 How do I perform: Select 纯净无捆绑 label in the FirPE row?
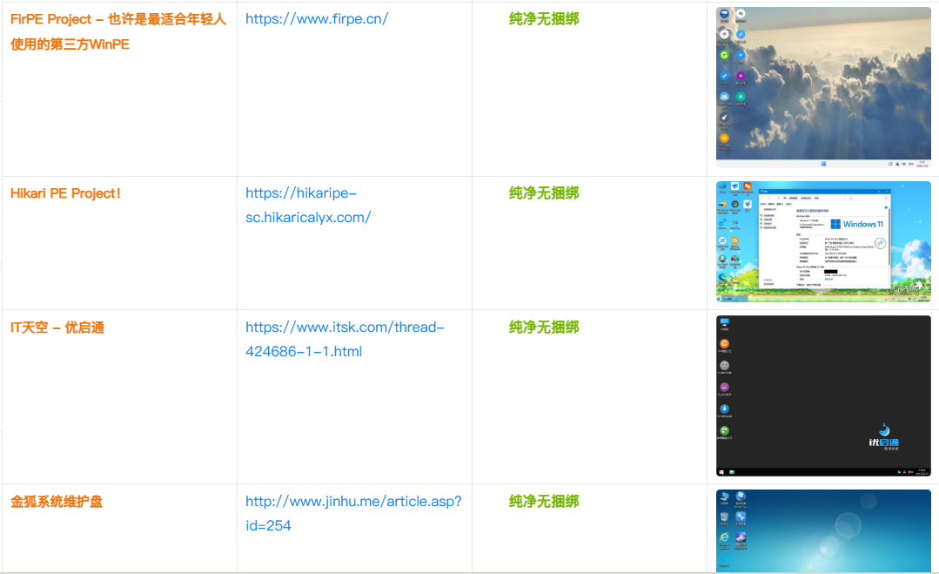tap(544, 19)
